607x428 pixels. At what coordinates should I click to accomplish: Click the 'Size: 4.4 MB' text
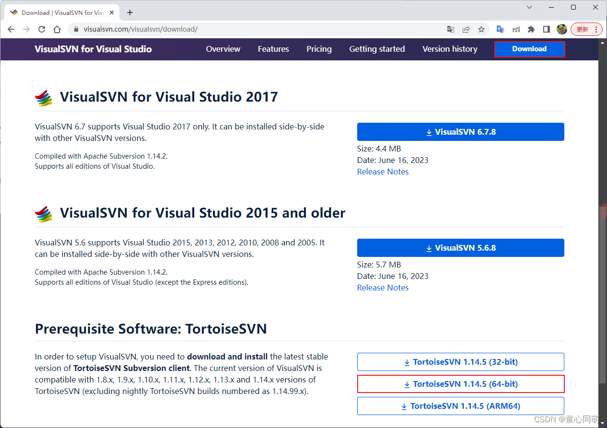coord(379,149)
